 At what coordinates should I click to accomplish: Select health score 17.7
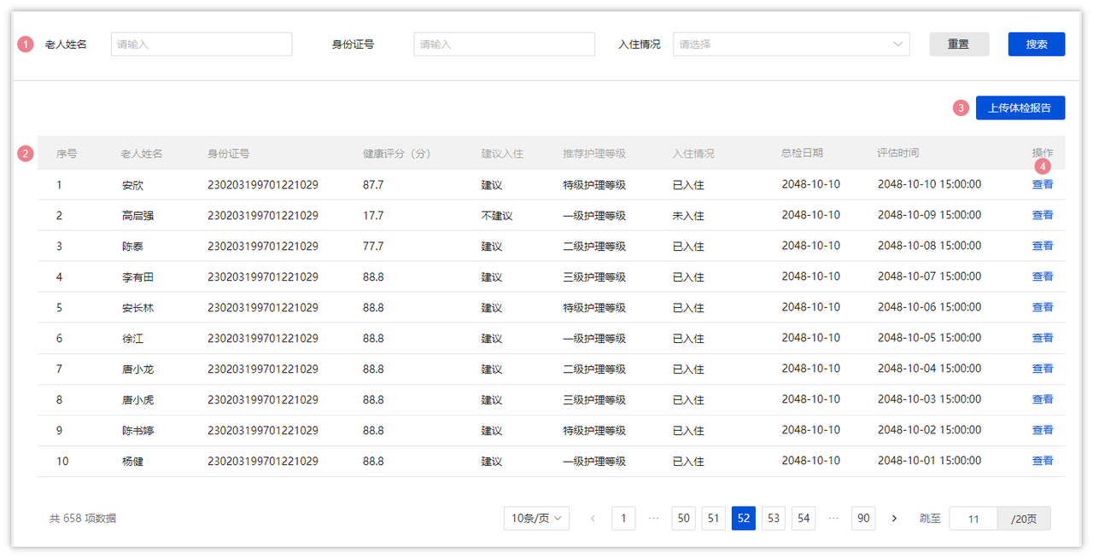[373, 216]
